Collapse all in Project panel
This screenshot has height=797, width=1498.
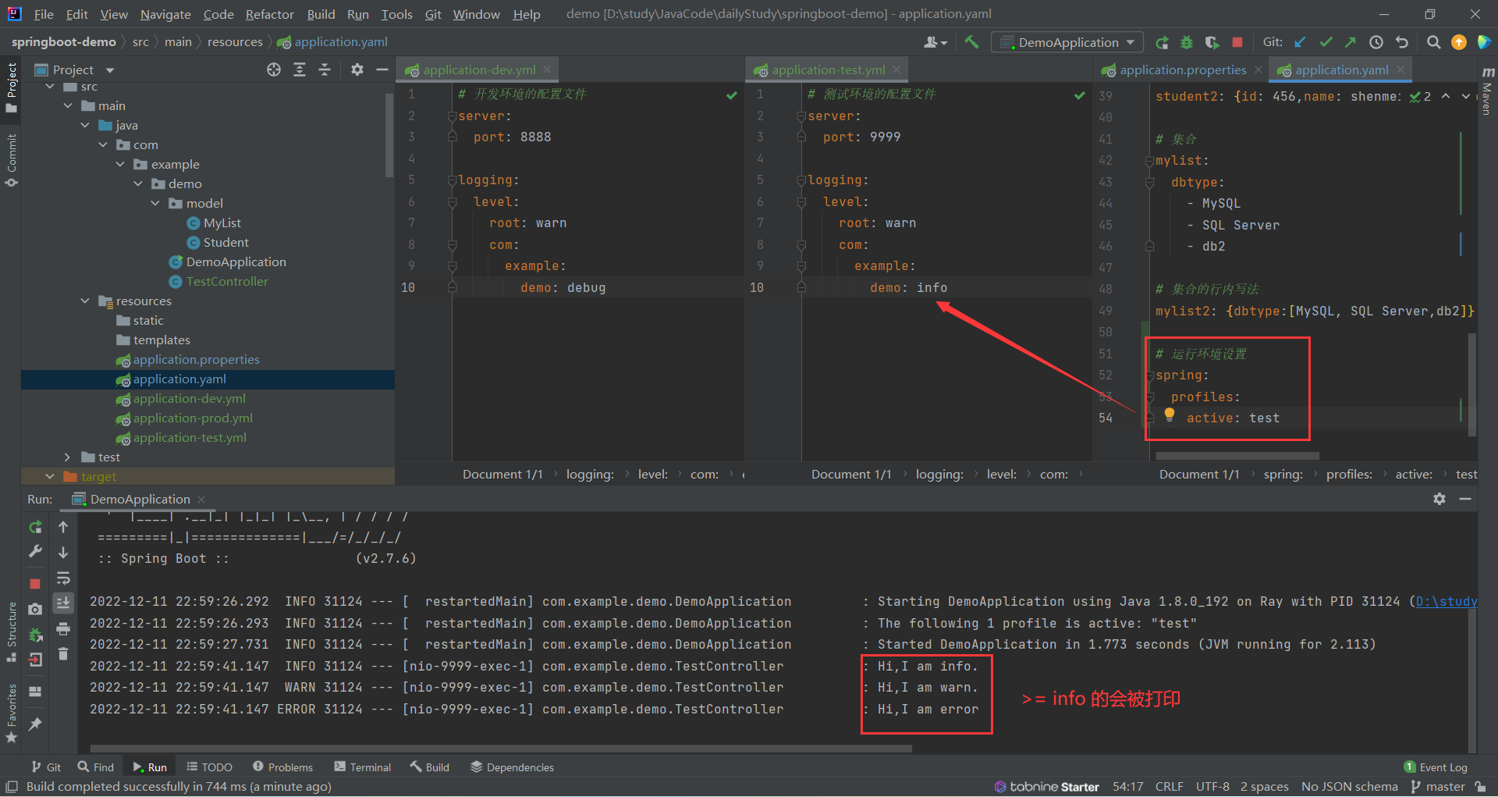pos(325,69)
